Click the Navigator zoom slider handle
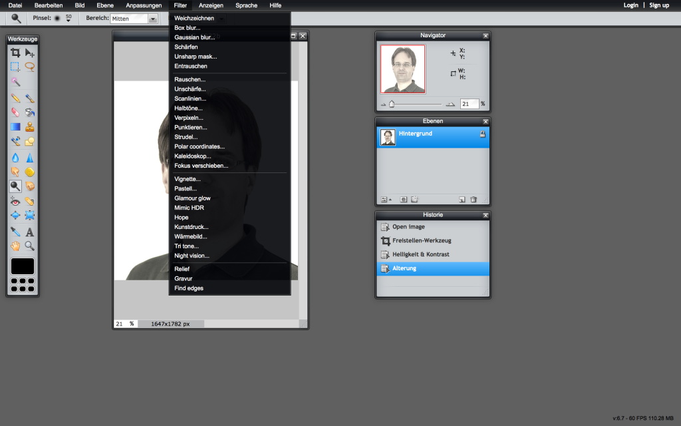Image resolution: width=681 pixels, height=426 pixels. pyautogui.click(x=392, y=104)
